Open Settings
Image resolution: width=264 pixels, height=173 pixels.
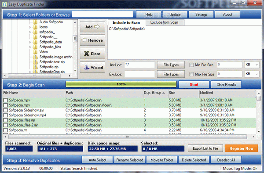[201, 14]
